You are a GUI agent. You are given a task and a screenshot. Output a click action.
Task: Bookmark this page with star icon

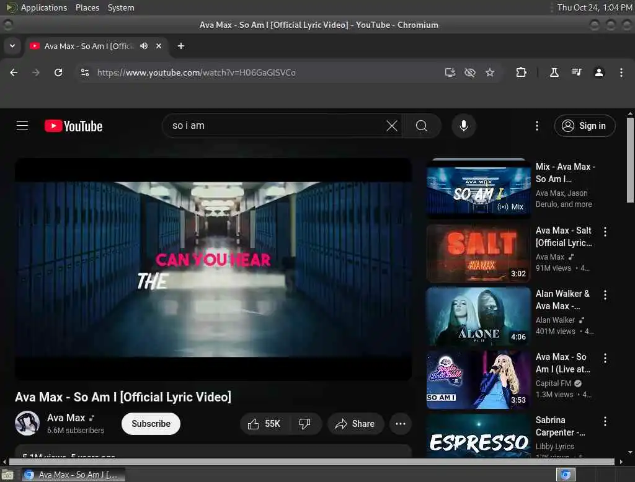[x=490, y=72]
